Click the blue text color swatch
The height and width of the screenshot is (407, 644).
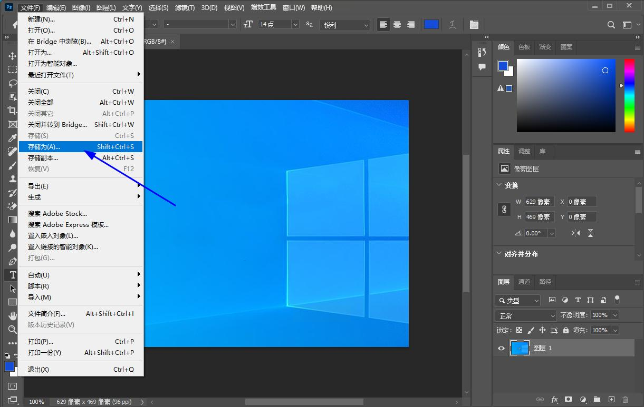tap(431, 25)
